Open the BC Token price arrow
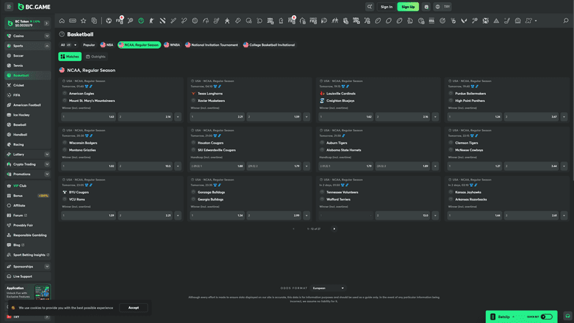The width and height of the screenshot is (574, 323). coord(46,23)
